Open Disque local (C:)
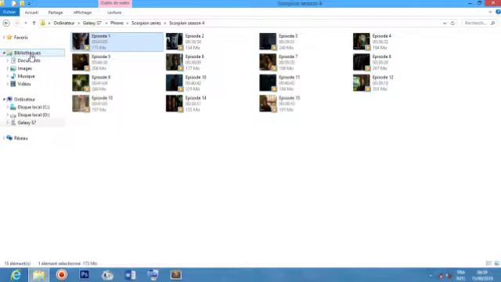Image resolution: width=501 pixels, height=282 pixels. [x=33, y=107]
